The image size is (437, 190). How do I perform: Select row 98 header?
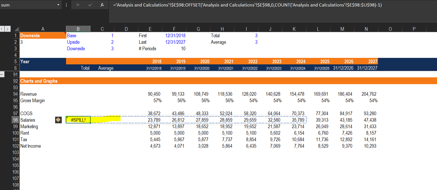pyautogui.click(x=16, y=120)
